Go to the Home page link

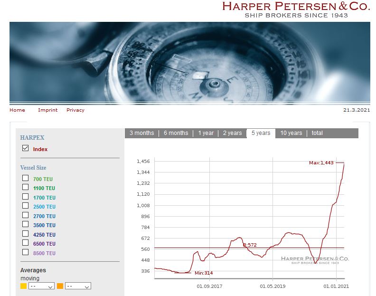[17, 110]
